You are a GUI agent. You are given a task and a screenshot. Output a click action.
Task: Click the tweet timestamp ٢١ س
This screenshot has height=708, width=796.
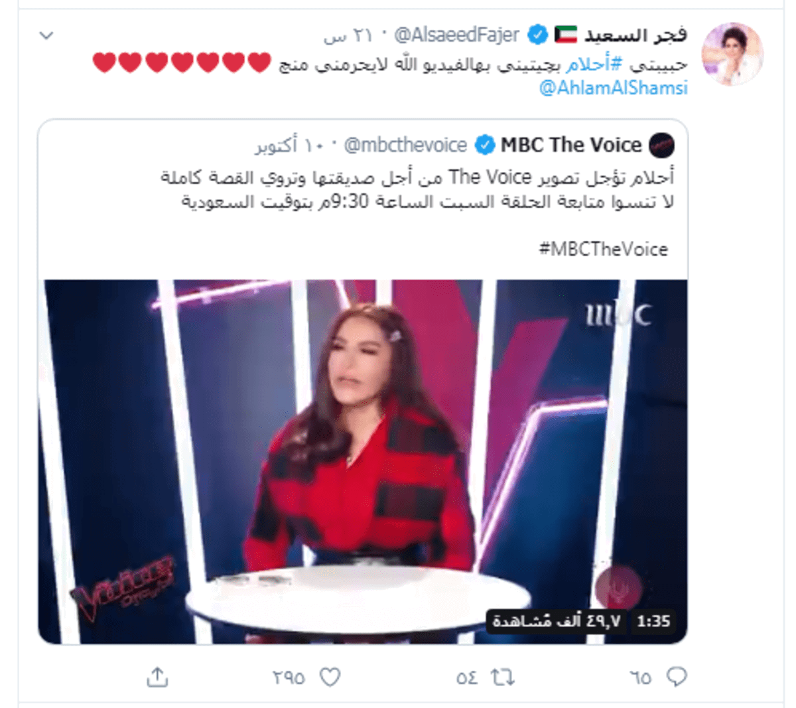click(348, 35)
